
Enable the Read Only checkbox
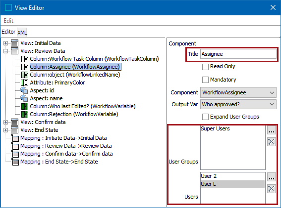[x=205, y=67]
